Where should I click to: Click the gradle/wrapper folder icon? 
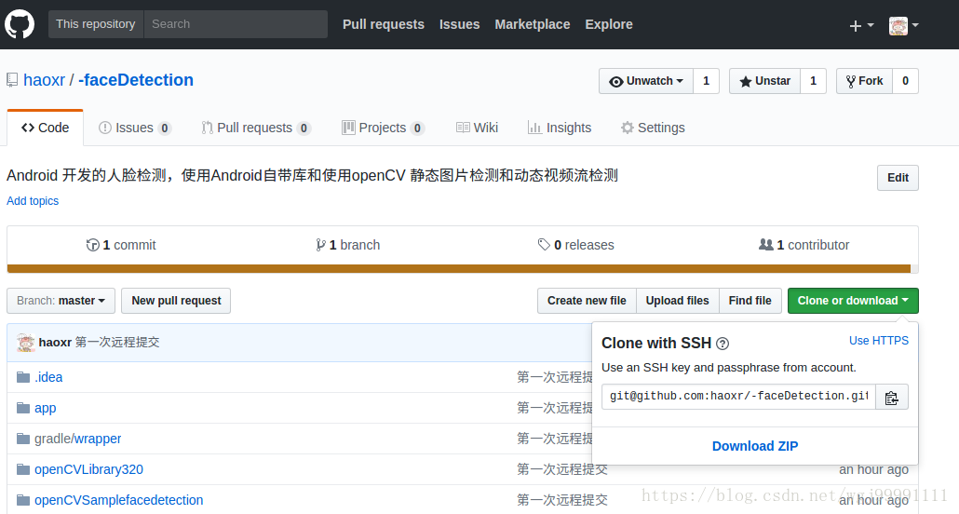coord(23,439)
